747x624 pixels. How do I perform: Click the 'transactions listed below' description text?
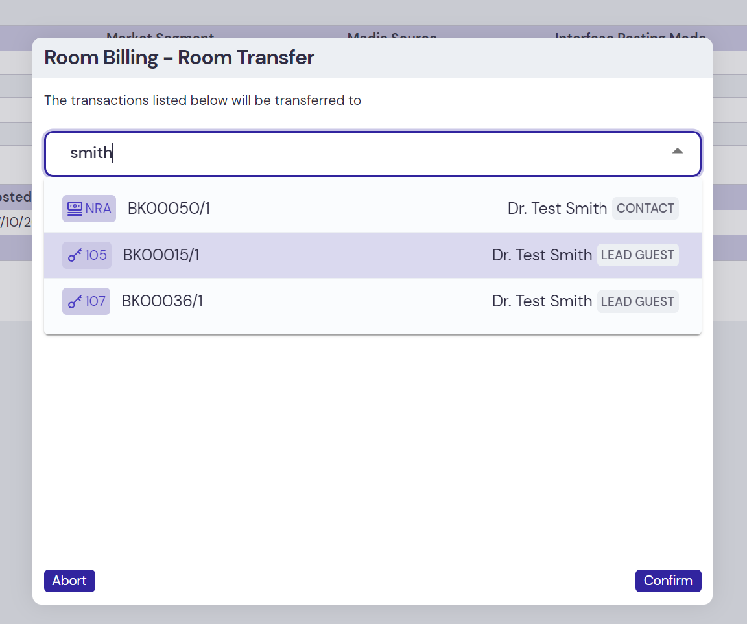[202, 100]
